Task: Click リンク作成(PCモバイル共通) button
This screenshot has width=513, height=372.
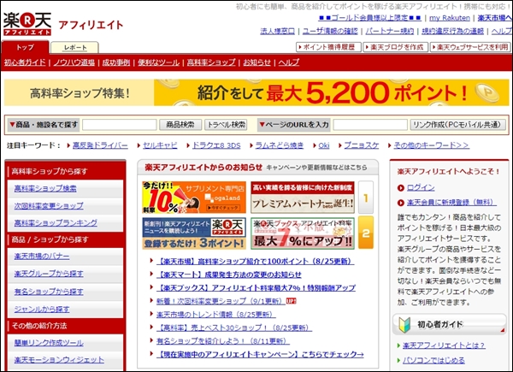Action: point(457,125)
